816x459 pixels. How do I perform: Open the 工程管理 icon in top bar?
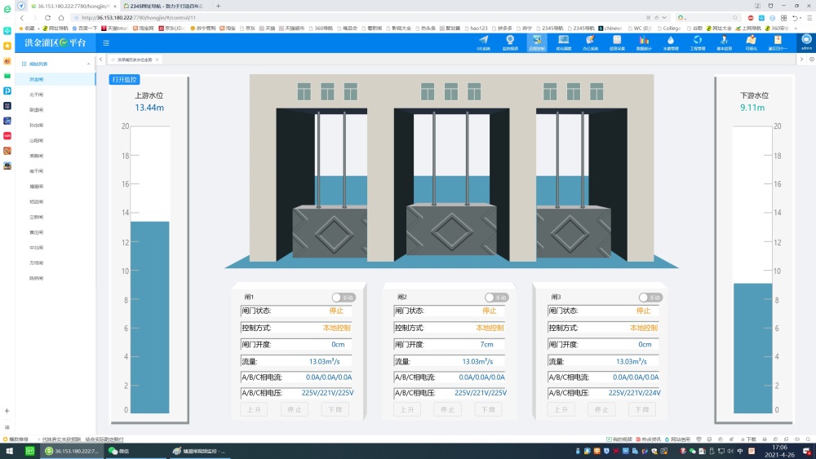[x=697, y=42]
